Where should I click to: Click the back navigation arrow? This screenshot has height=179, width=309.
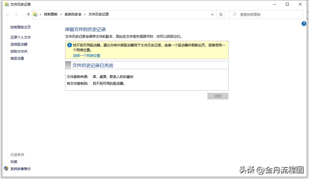8,14
